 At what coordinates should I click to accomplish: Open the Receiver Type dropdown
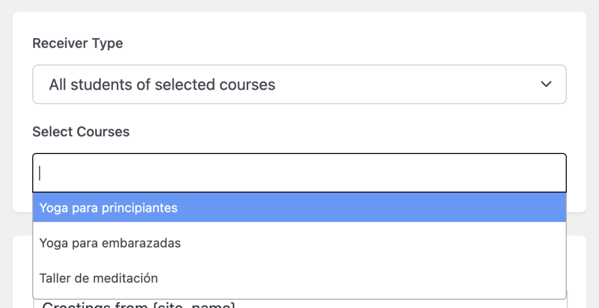pos(299,84)
